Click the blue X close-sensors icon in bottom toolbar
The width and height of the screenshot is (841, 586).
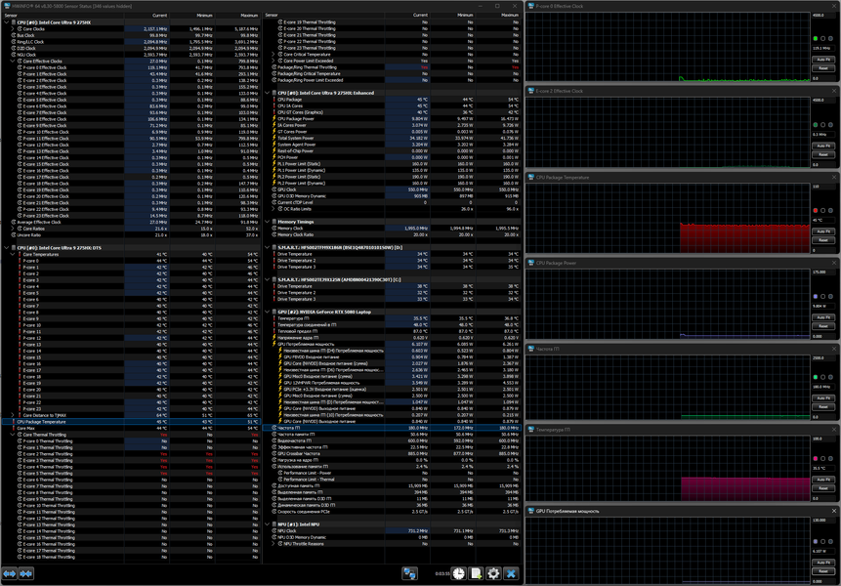[x=511, y=573]
